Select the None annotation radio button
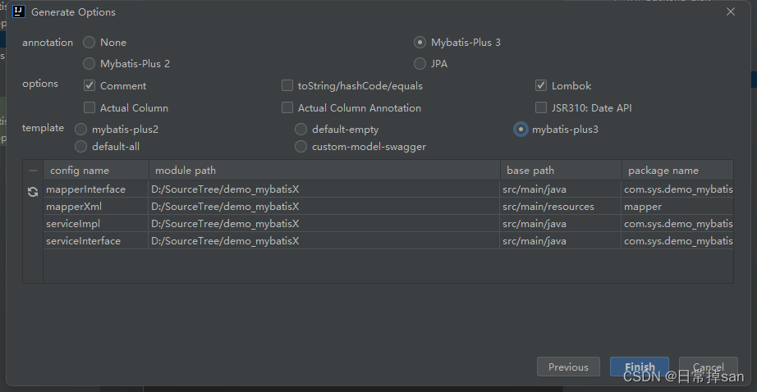The width and height of the screenshot is (757, 392). (x=89, y=43)
